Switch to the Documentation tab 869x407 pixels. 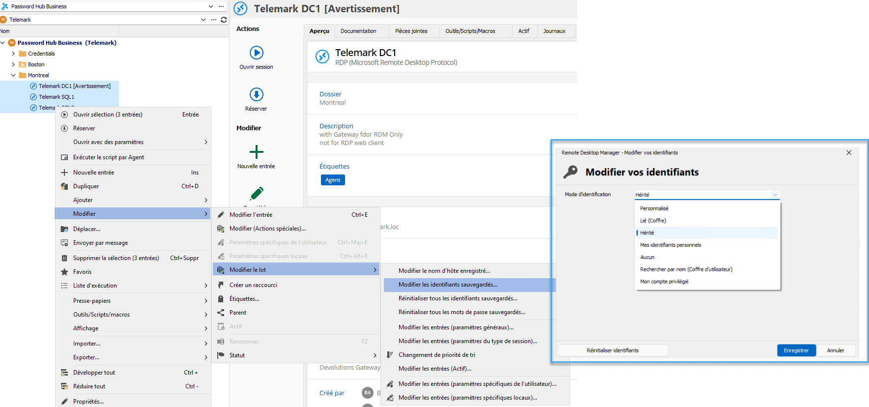pyautogui.click(x=358, y=31)
